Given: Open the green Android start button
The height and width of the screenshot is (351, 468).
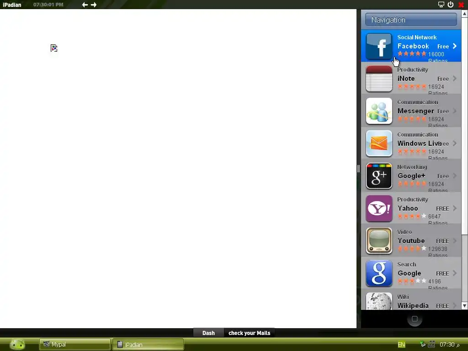Looking at the screenshot, I should tap(17, 345).
